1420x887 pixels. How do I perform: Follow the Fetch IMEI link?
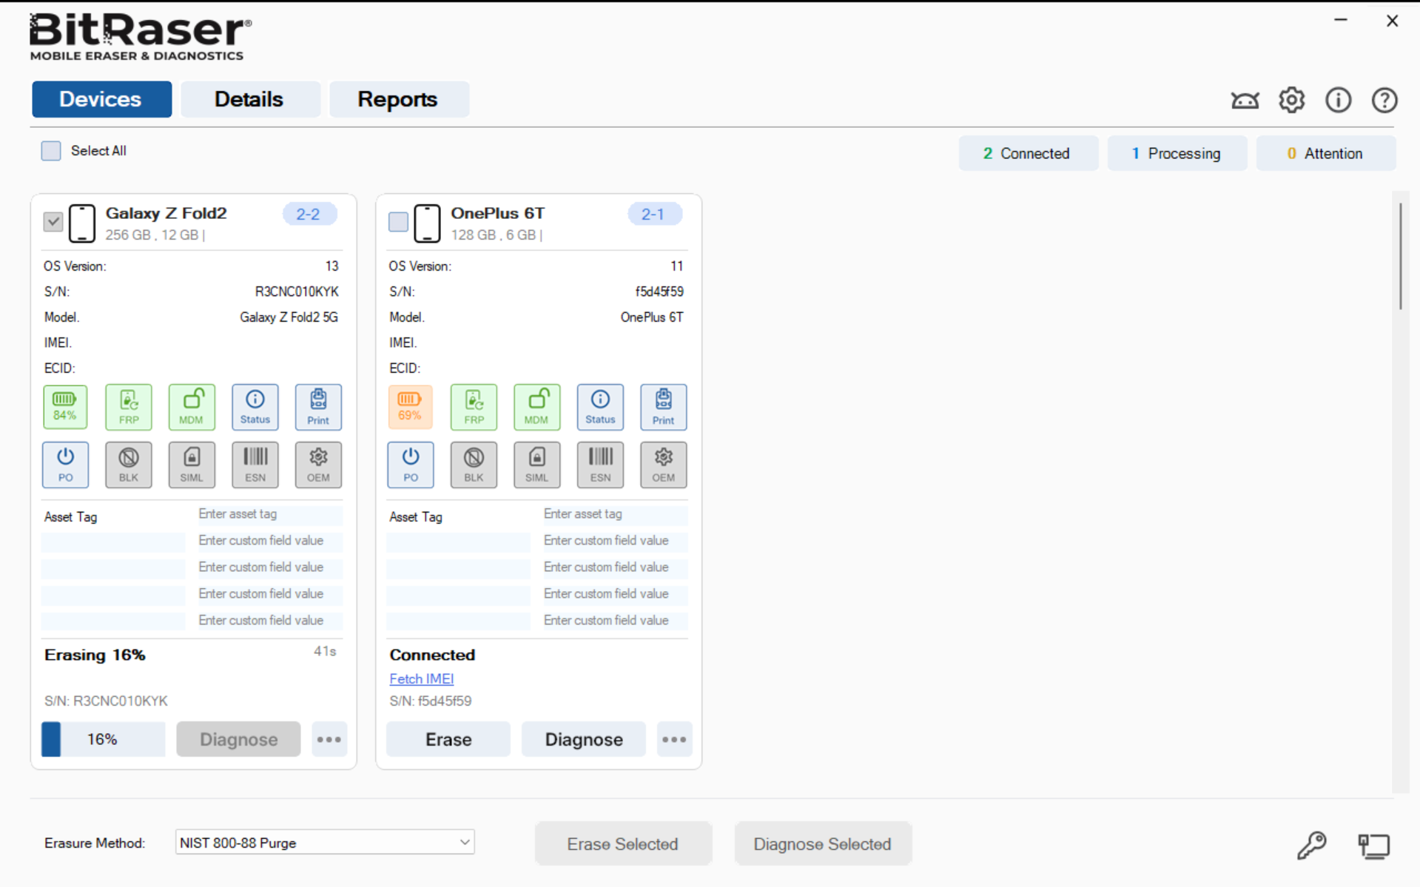[x=422, y=678]
